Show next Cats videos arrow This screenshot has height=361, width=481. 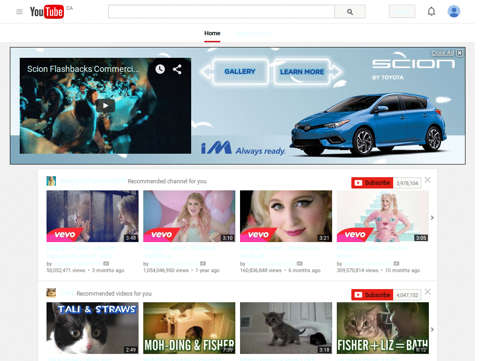[432, 330]
